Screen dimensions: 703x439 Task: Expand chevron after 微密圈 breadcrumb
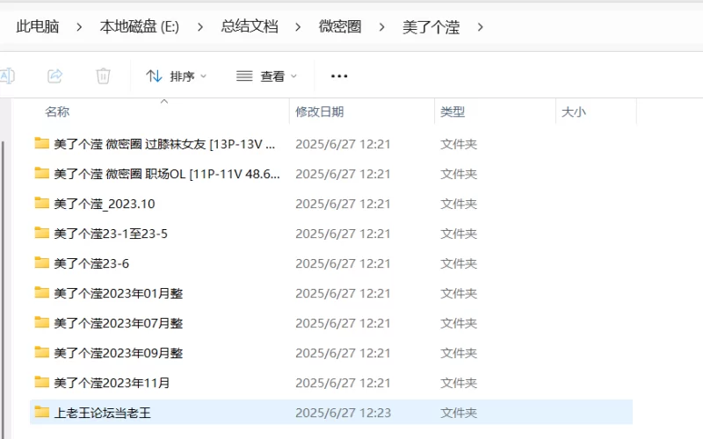tap(382, 27)
